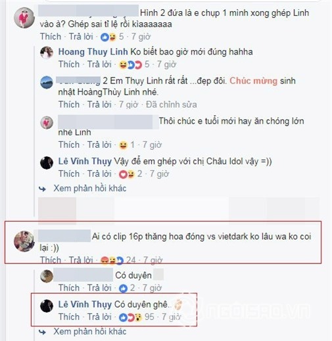Image resolution: width=332 pixels, height=341 pixels.
Task: View laughing reaction on 'hay ăn chóng lớn' reply
Action: pyautogui.click(x=123, y=145)
